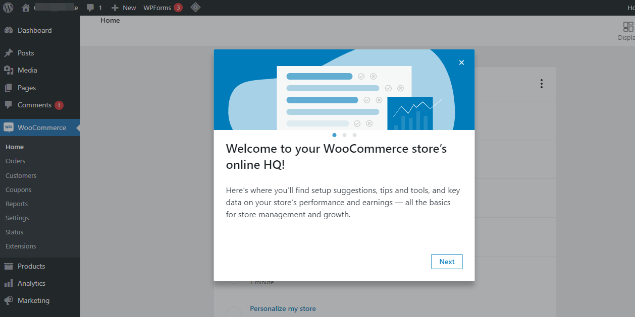Open Media library from sidebar
This screenshot has width=635, height=317.
pos(27,70)
